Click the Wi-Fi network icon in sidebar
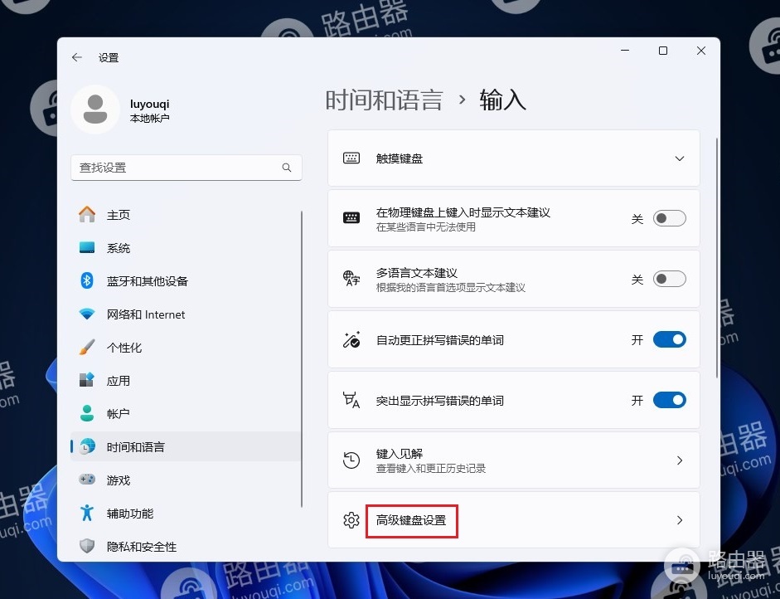780x599 pixels. [x=87, y=314]
